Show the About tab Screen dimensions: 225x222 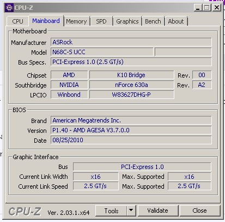coord(176,21)
